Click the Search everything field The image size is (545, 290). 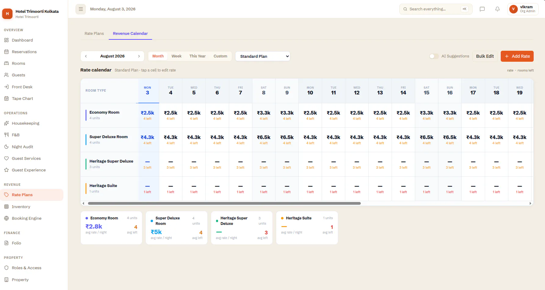[x=436, y=9]
